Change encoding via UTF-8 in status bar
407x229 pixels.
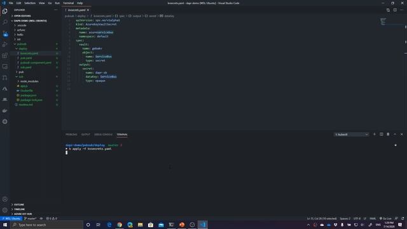click(357, 218)
